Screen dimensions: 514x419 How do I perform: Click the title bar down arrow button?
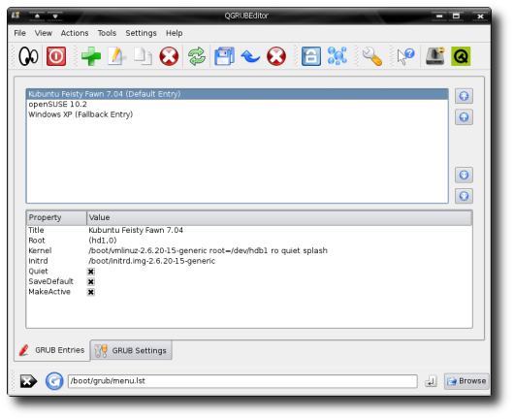[x=55, y=16]
